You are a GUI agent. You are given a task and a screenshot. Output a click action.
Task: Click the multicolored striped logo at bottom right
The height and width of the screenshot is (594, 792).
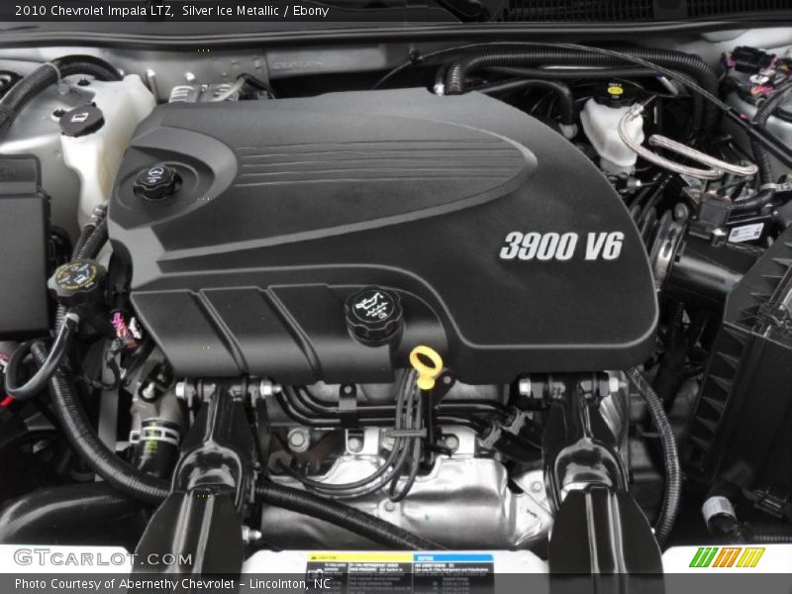(727, 557)
